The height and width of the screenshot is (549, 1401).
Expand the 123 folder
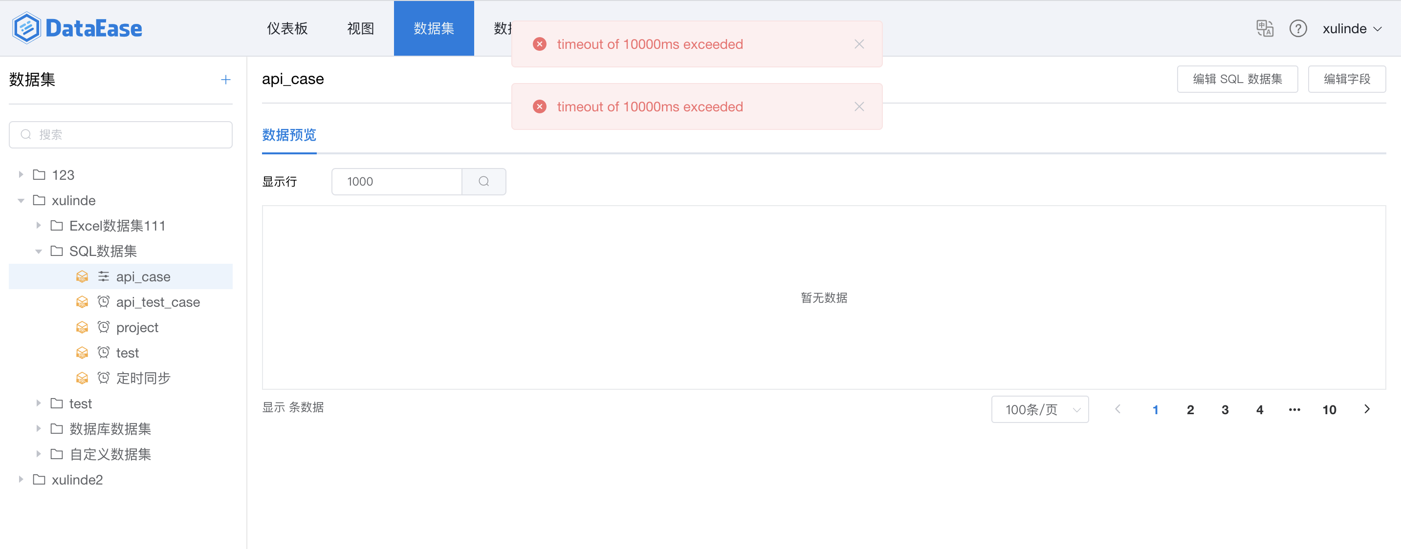coord(21,174)
